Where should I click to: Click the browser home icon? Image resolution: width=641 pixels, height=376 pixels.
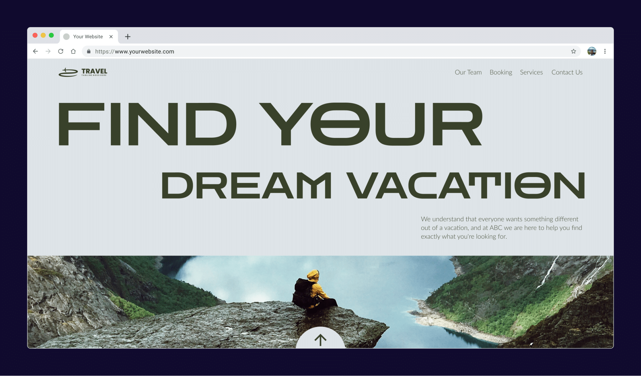pyautogui.click(x=74, y=51)
